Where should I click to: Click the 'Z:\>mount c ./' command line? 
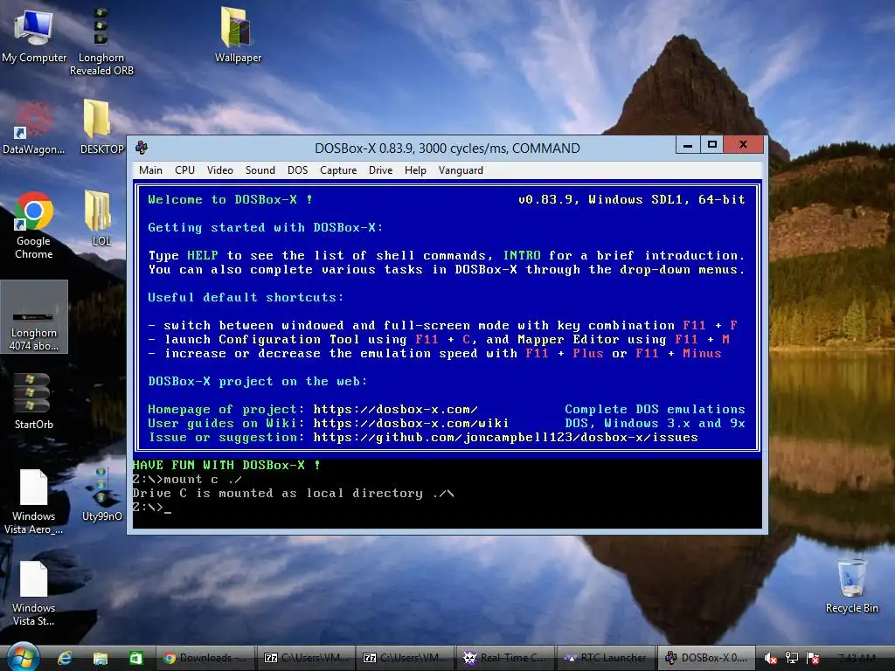[x=187, y=480]
